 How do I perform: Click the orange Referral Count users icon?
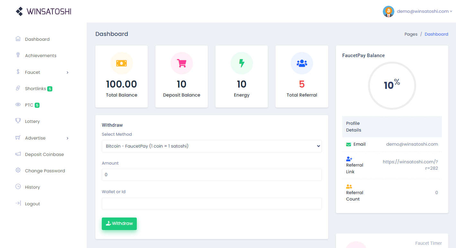pyautogui.click(x=349, y=186)
